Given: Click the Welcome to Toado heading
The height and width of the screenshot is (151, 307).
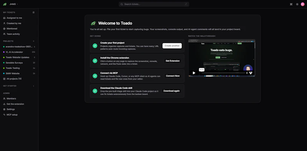Looking at the screenshot, I should coord(115,23).
